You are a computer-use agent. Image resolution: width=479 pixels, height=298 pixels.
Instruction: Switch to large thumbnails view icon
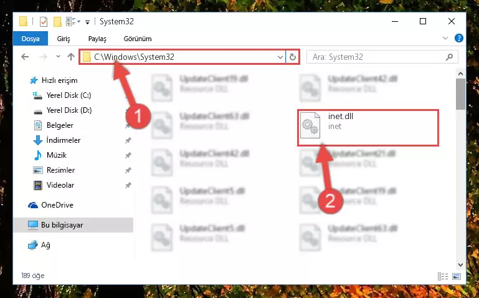457,276
